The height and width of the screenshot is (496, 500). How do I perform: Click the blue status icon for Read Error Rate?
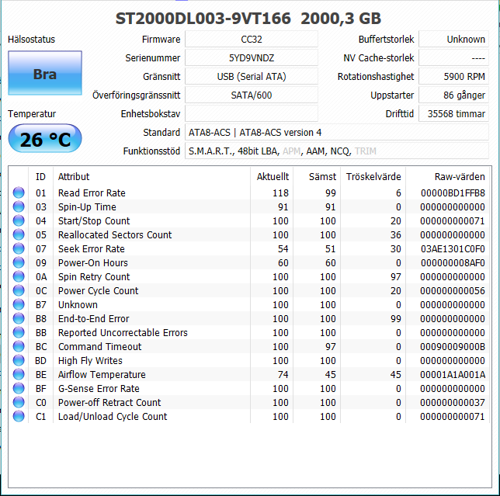pos(19,193)
